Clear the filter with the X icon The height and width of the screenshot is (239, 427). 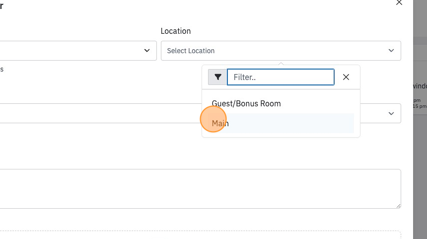pyautogui.click(x=346, y=77)
